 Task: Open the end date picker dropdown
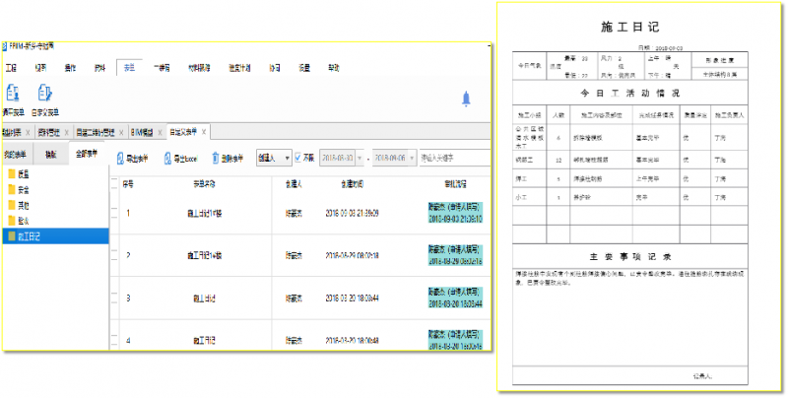pyautogui.click(x=412, y=158)
